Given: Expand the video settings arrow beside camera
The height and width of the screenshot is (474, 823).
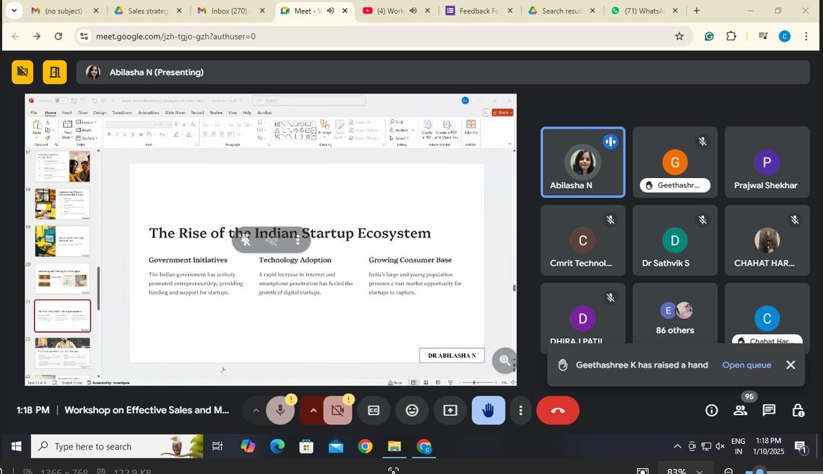Looking at the screenshot, I should click(313, 411).
